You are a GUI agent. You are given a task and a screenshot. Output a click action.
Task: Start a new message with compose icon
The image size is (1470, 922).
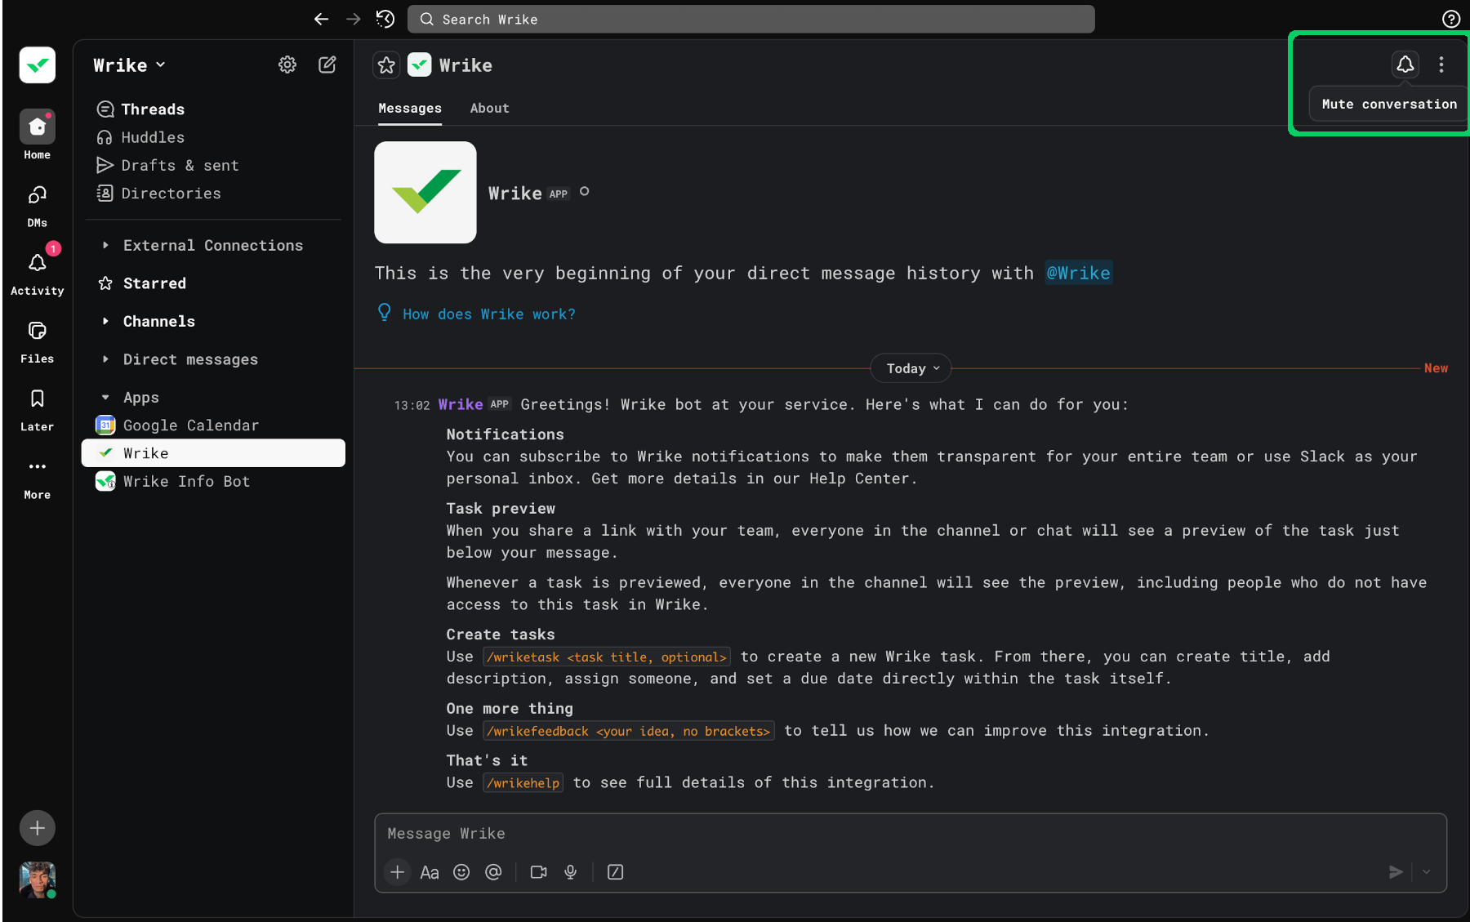tap(327, 65)
